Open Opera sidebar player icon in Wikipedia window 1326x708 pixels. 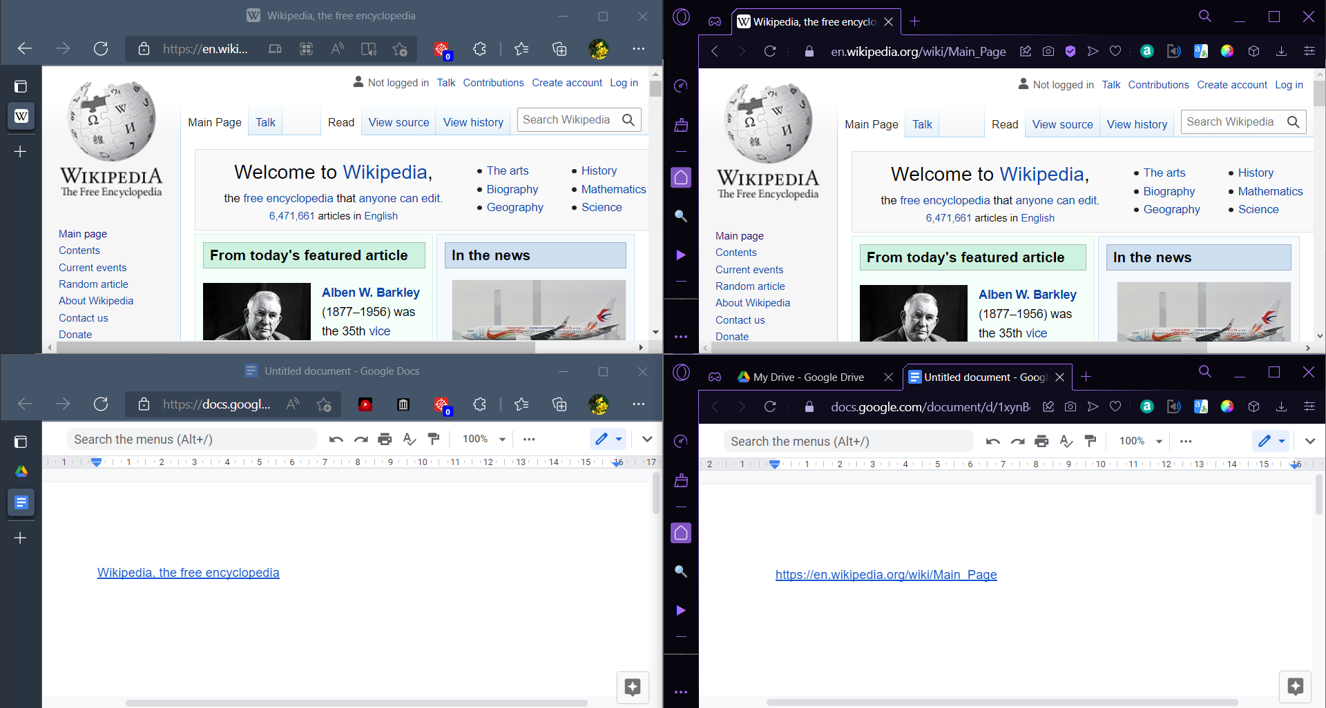681,255
